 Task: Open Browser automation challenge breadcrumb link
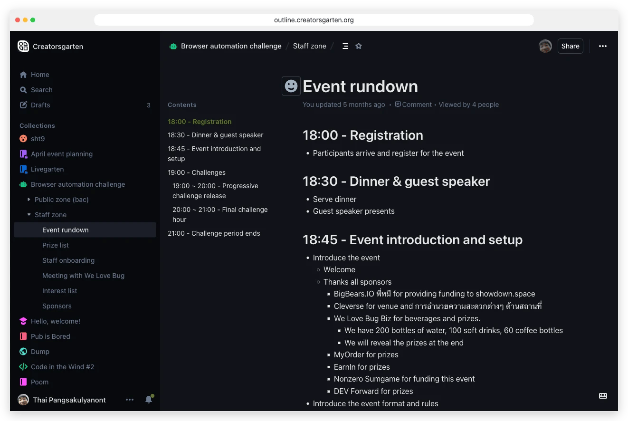pyautogui.click(x=231, y=46)
